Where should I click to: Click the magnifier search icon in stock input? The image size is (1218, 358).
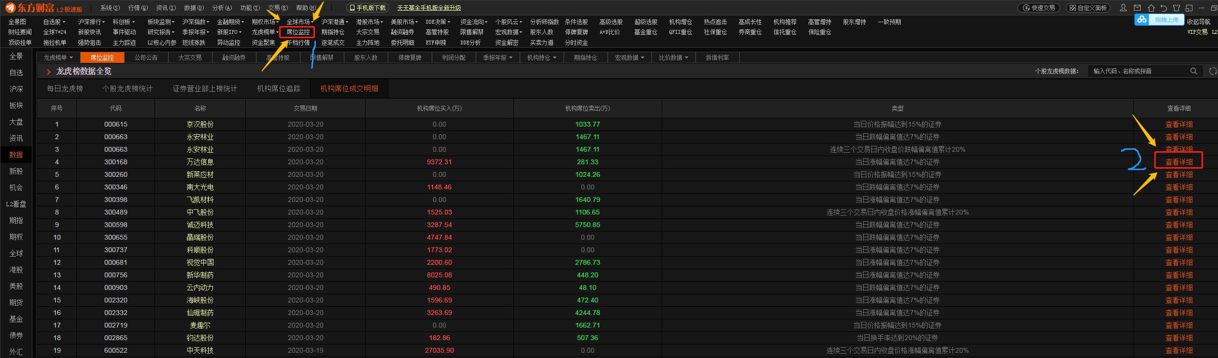pos(1193,71)
